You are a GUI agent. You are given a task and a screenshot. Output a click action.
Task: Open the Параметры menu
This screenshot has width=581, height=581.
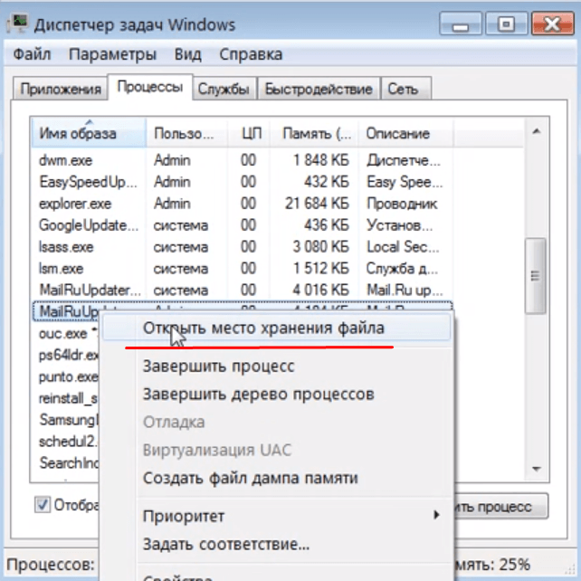point(112,54)
